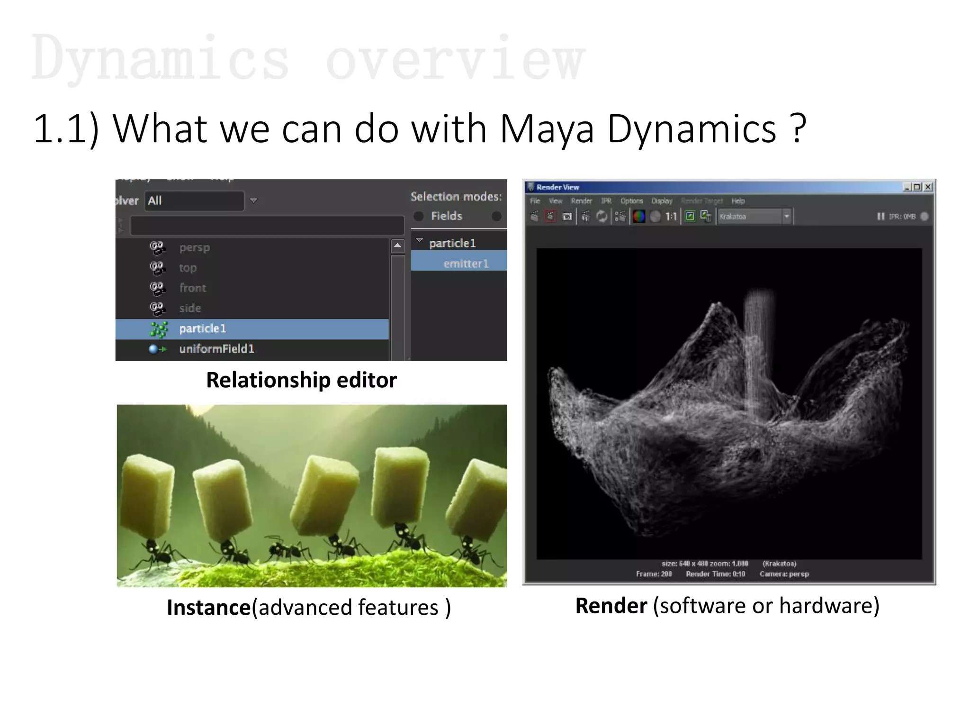
Task: Open the Display menu in Render View
Action: pos(662,201)
